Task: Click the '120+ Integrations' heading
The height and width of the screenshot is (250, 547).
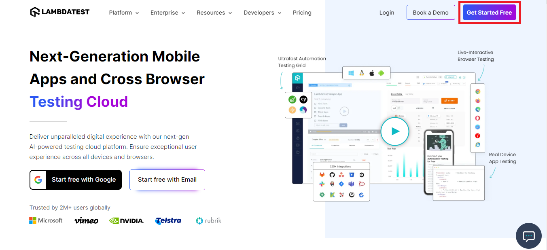Action: pyautogui.click(x=341, y=166)
